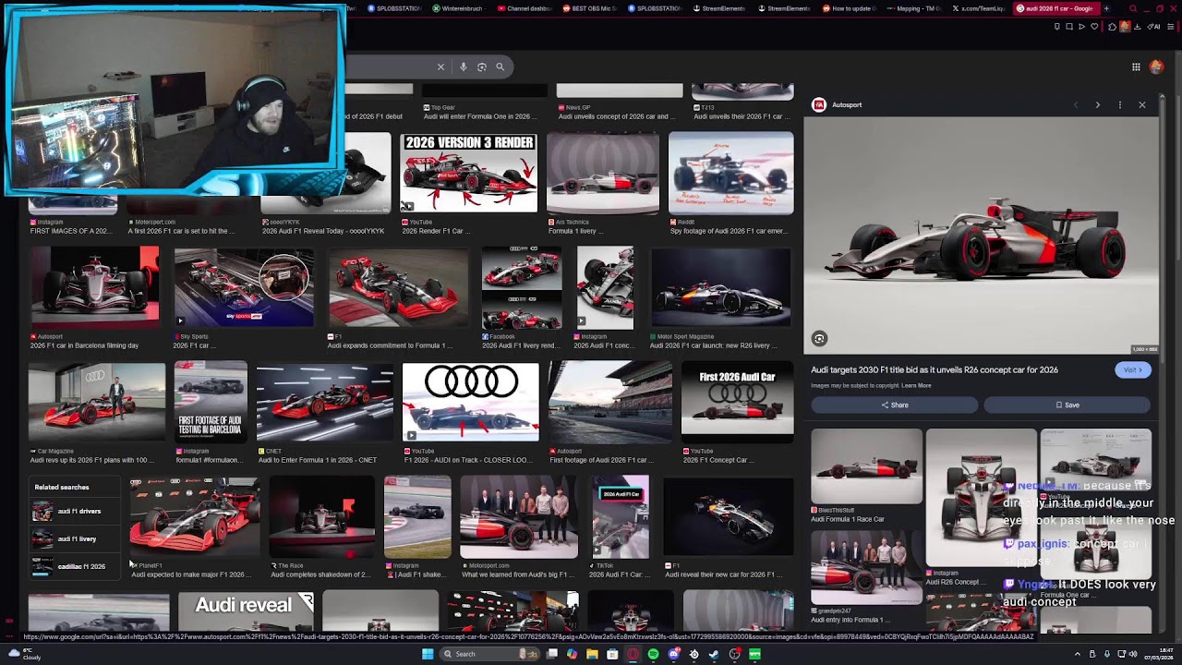Open Google Lens image search

(x=481, y=66)
